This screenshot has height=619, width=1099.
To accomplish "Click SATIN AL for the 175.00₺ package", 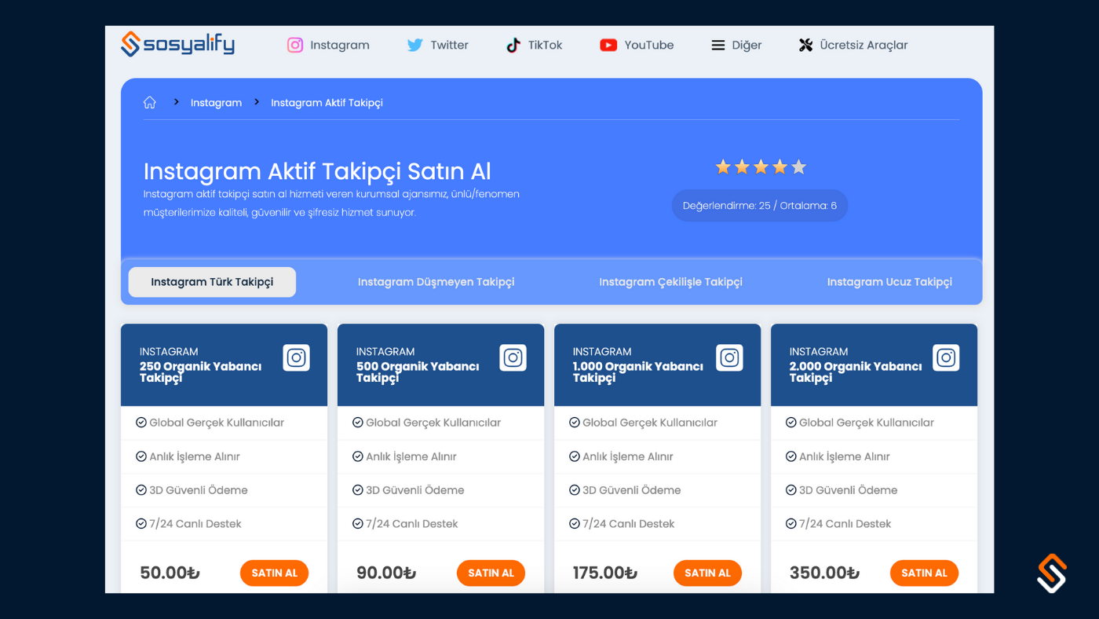I will [x=707, y=573].
